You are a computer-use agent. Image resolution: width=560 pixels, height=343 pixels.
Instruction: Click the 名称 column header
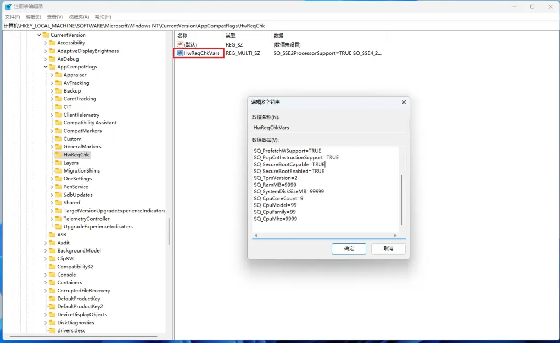[198, 36]
